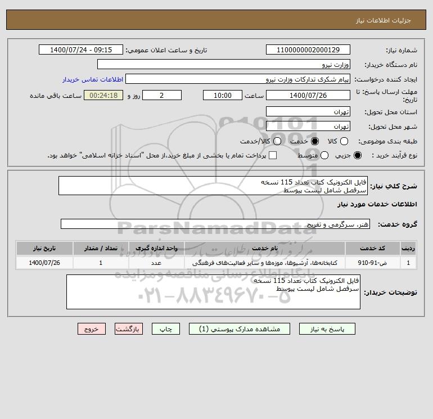Click the تاریخ نیاز column header
Screen dimensions: 433x419
click(x=44, y=248)
